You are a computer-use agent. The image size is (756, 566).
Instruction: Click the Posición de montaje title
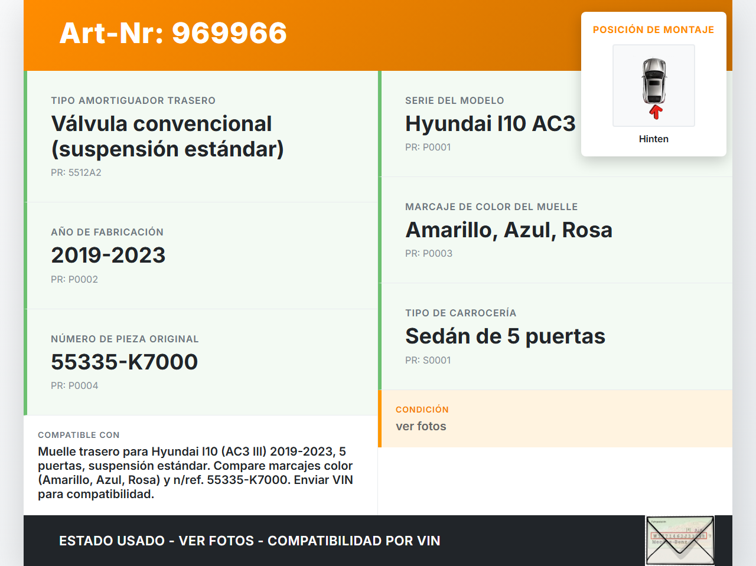(x=653, y=30)
